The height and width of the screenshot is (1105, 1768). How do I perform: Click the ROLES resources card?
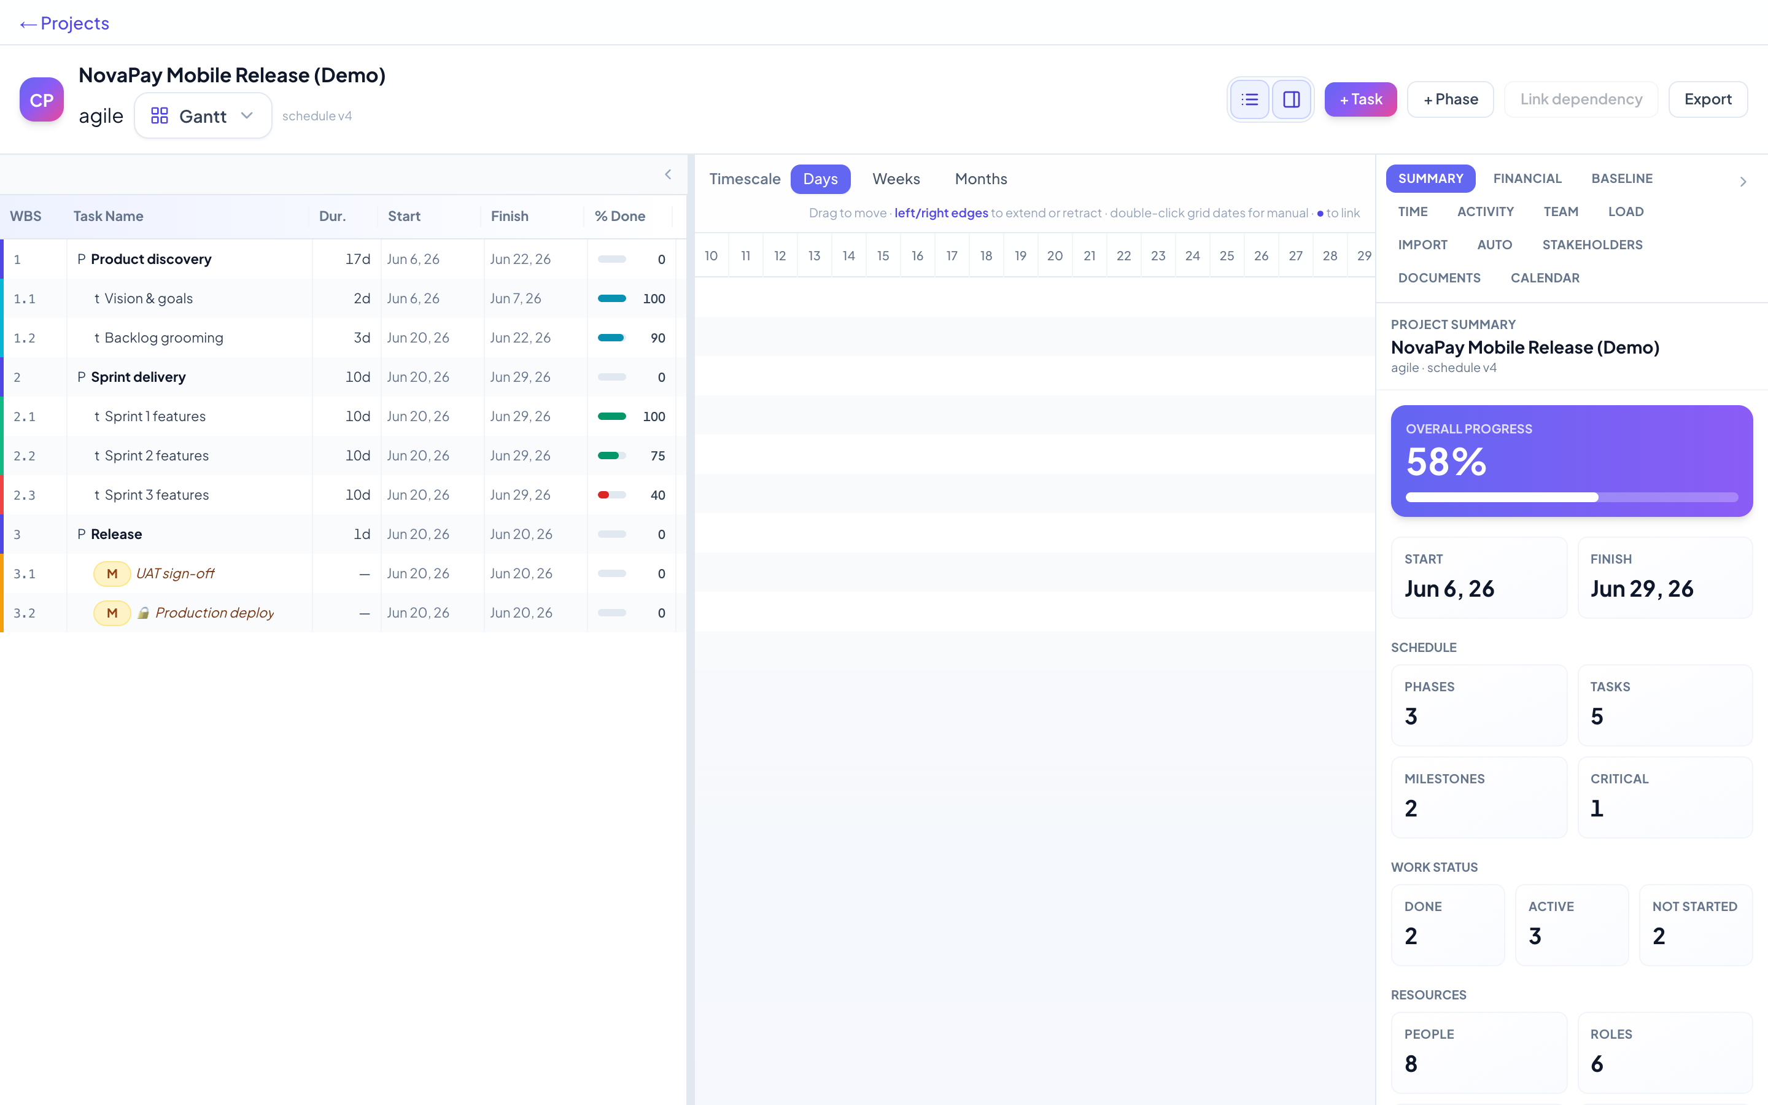1665,1052
